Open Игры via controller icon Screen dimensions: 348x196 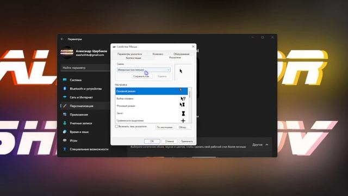point(65,140)
